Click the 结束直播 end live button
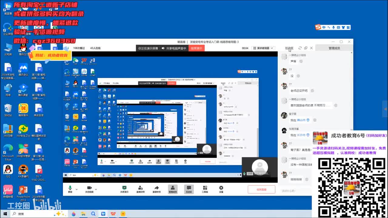Screen dimensions: 388x218 coord(261,190)
